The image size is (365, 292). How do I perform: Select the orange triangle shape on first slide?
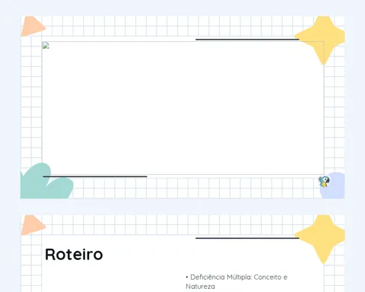click(33, 27)
